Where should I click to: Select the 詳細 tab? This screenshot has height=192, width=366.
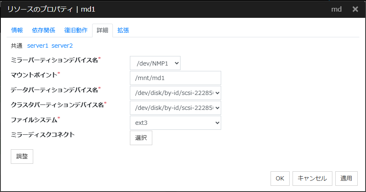[102, 30]
